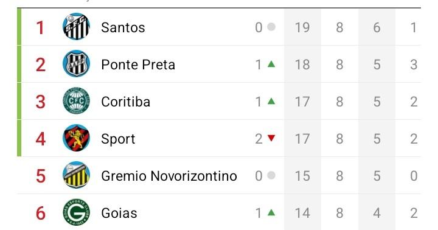Viewport: 438px width, 230px height.
Task: Open the Ponte Preta club crest
Action: pyautogui.click(x=76, y=64)
